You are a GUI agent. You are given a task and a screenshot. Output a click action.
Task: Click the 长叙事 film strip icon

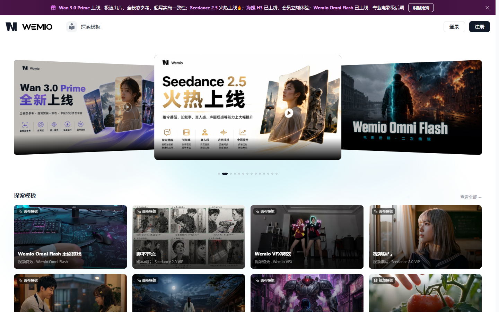tap(186, 132)
